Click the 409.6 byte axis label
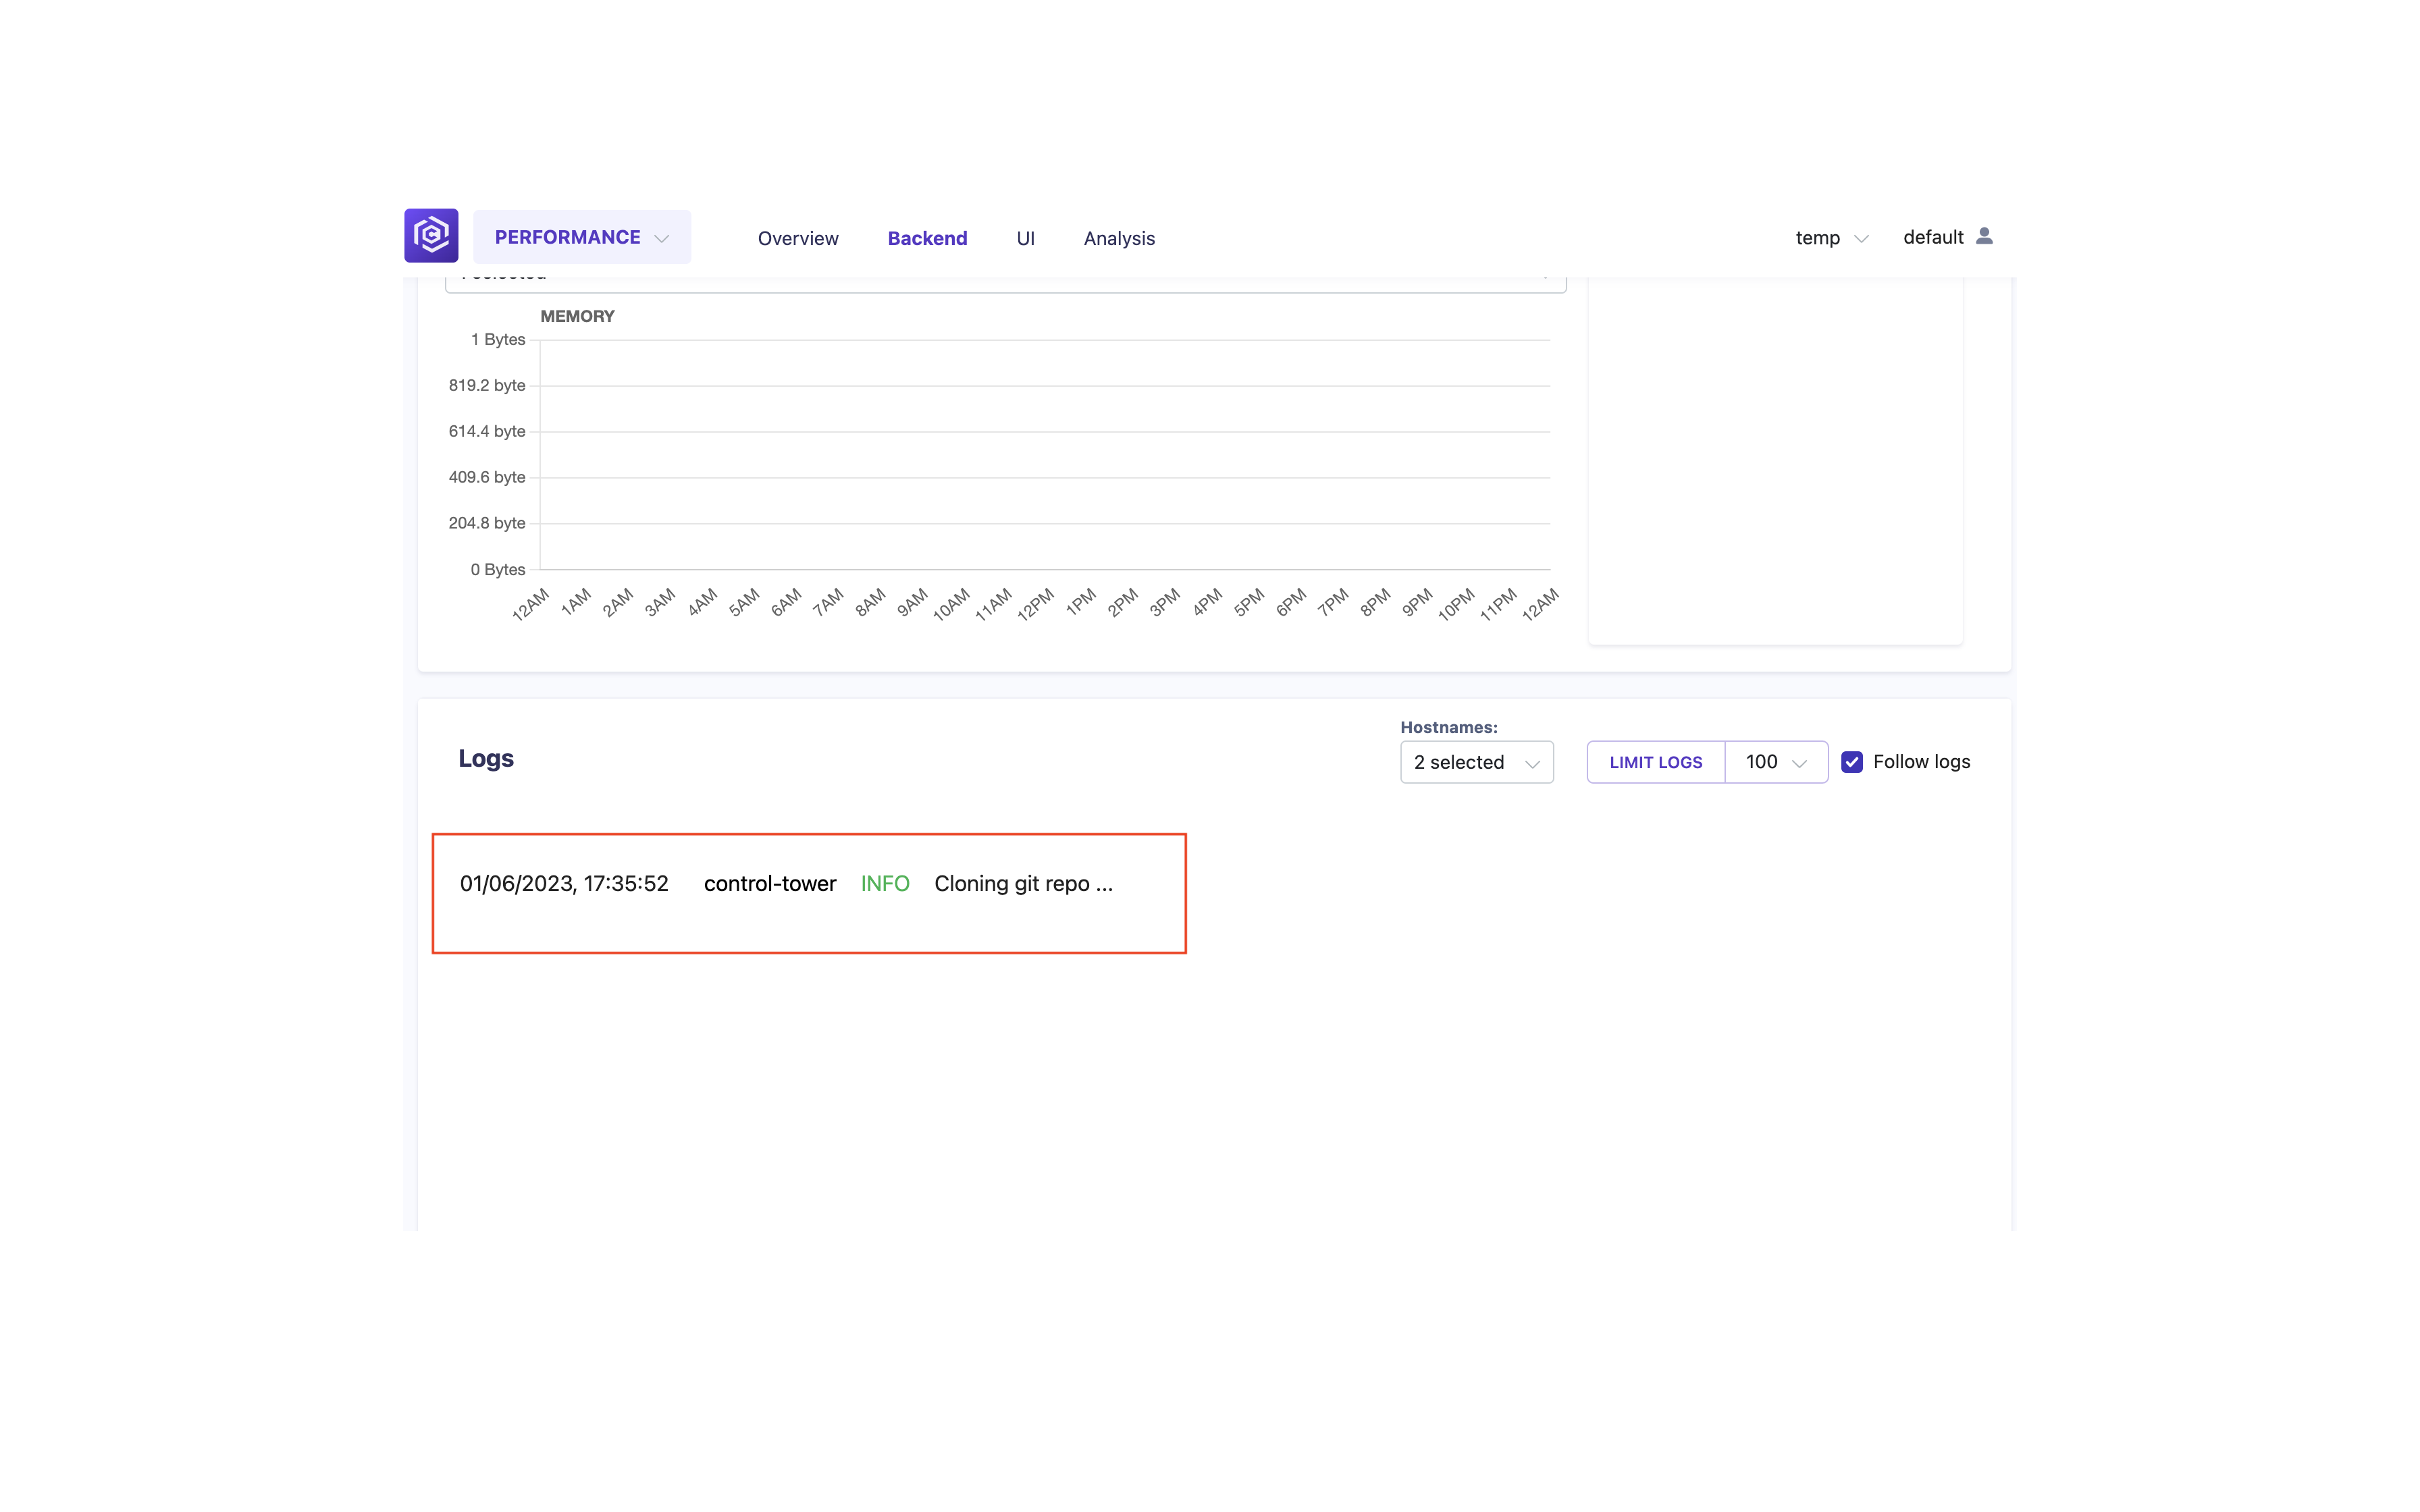 [x=486, y=477]
